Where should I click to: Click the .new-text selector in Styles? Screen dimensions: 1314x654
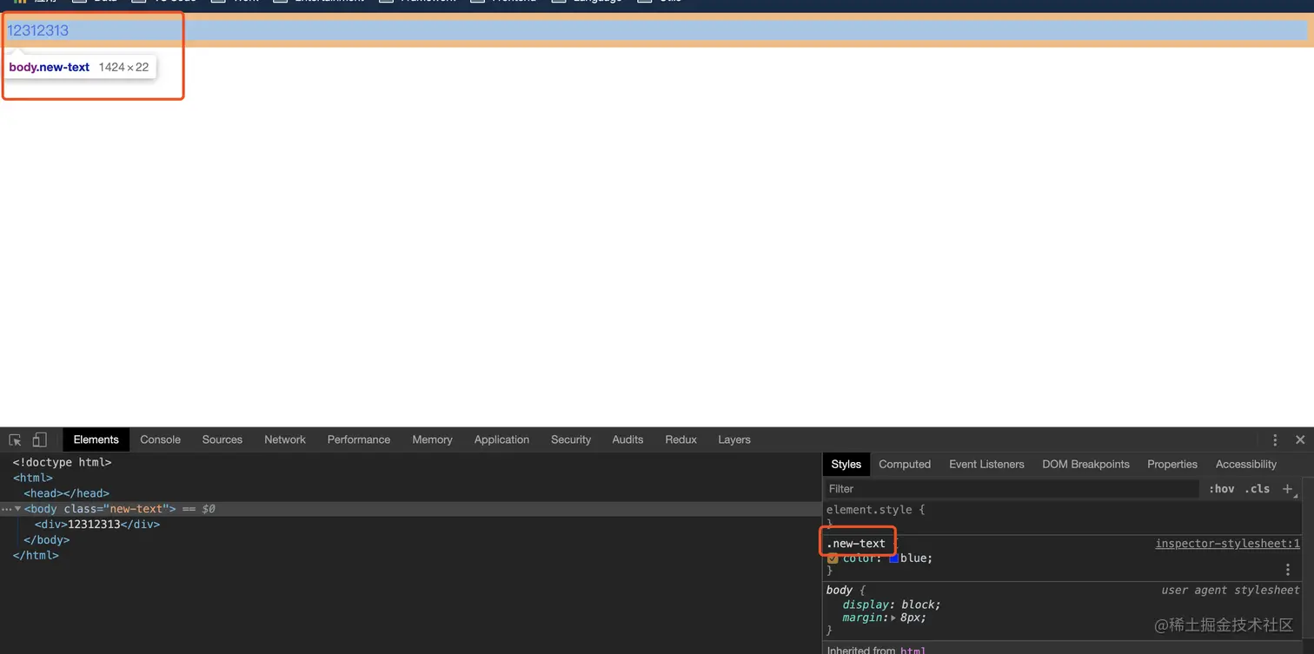click(856, 544)
